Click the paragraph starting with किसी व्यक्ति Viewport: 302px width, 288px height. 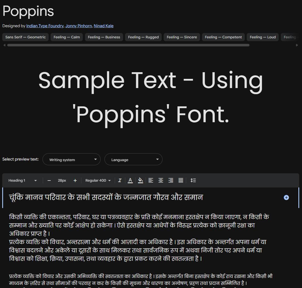139,225
